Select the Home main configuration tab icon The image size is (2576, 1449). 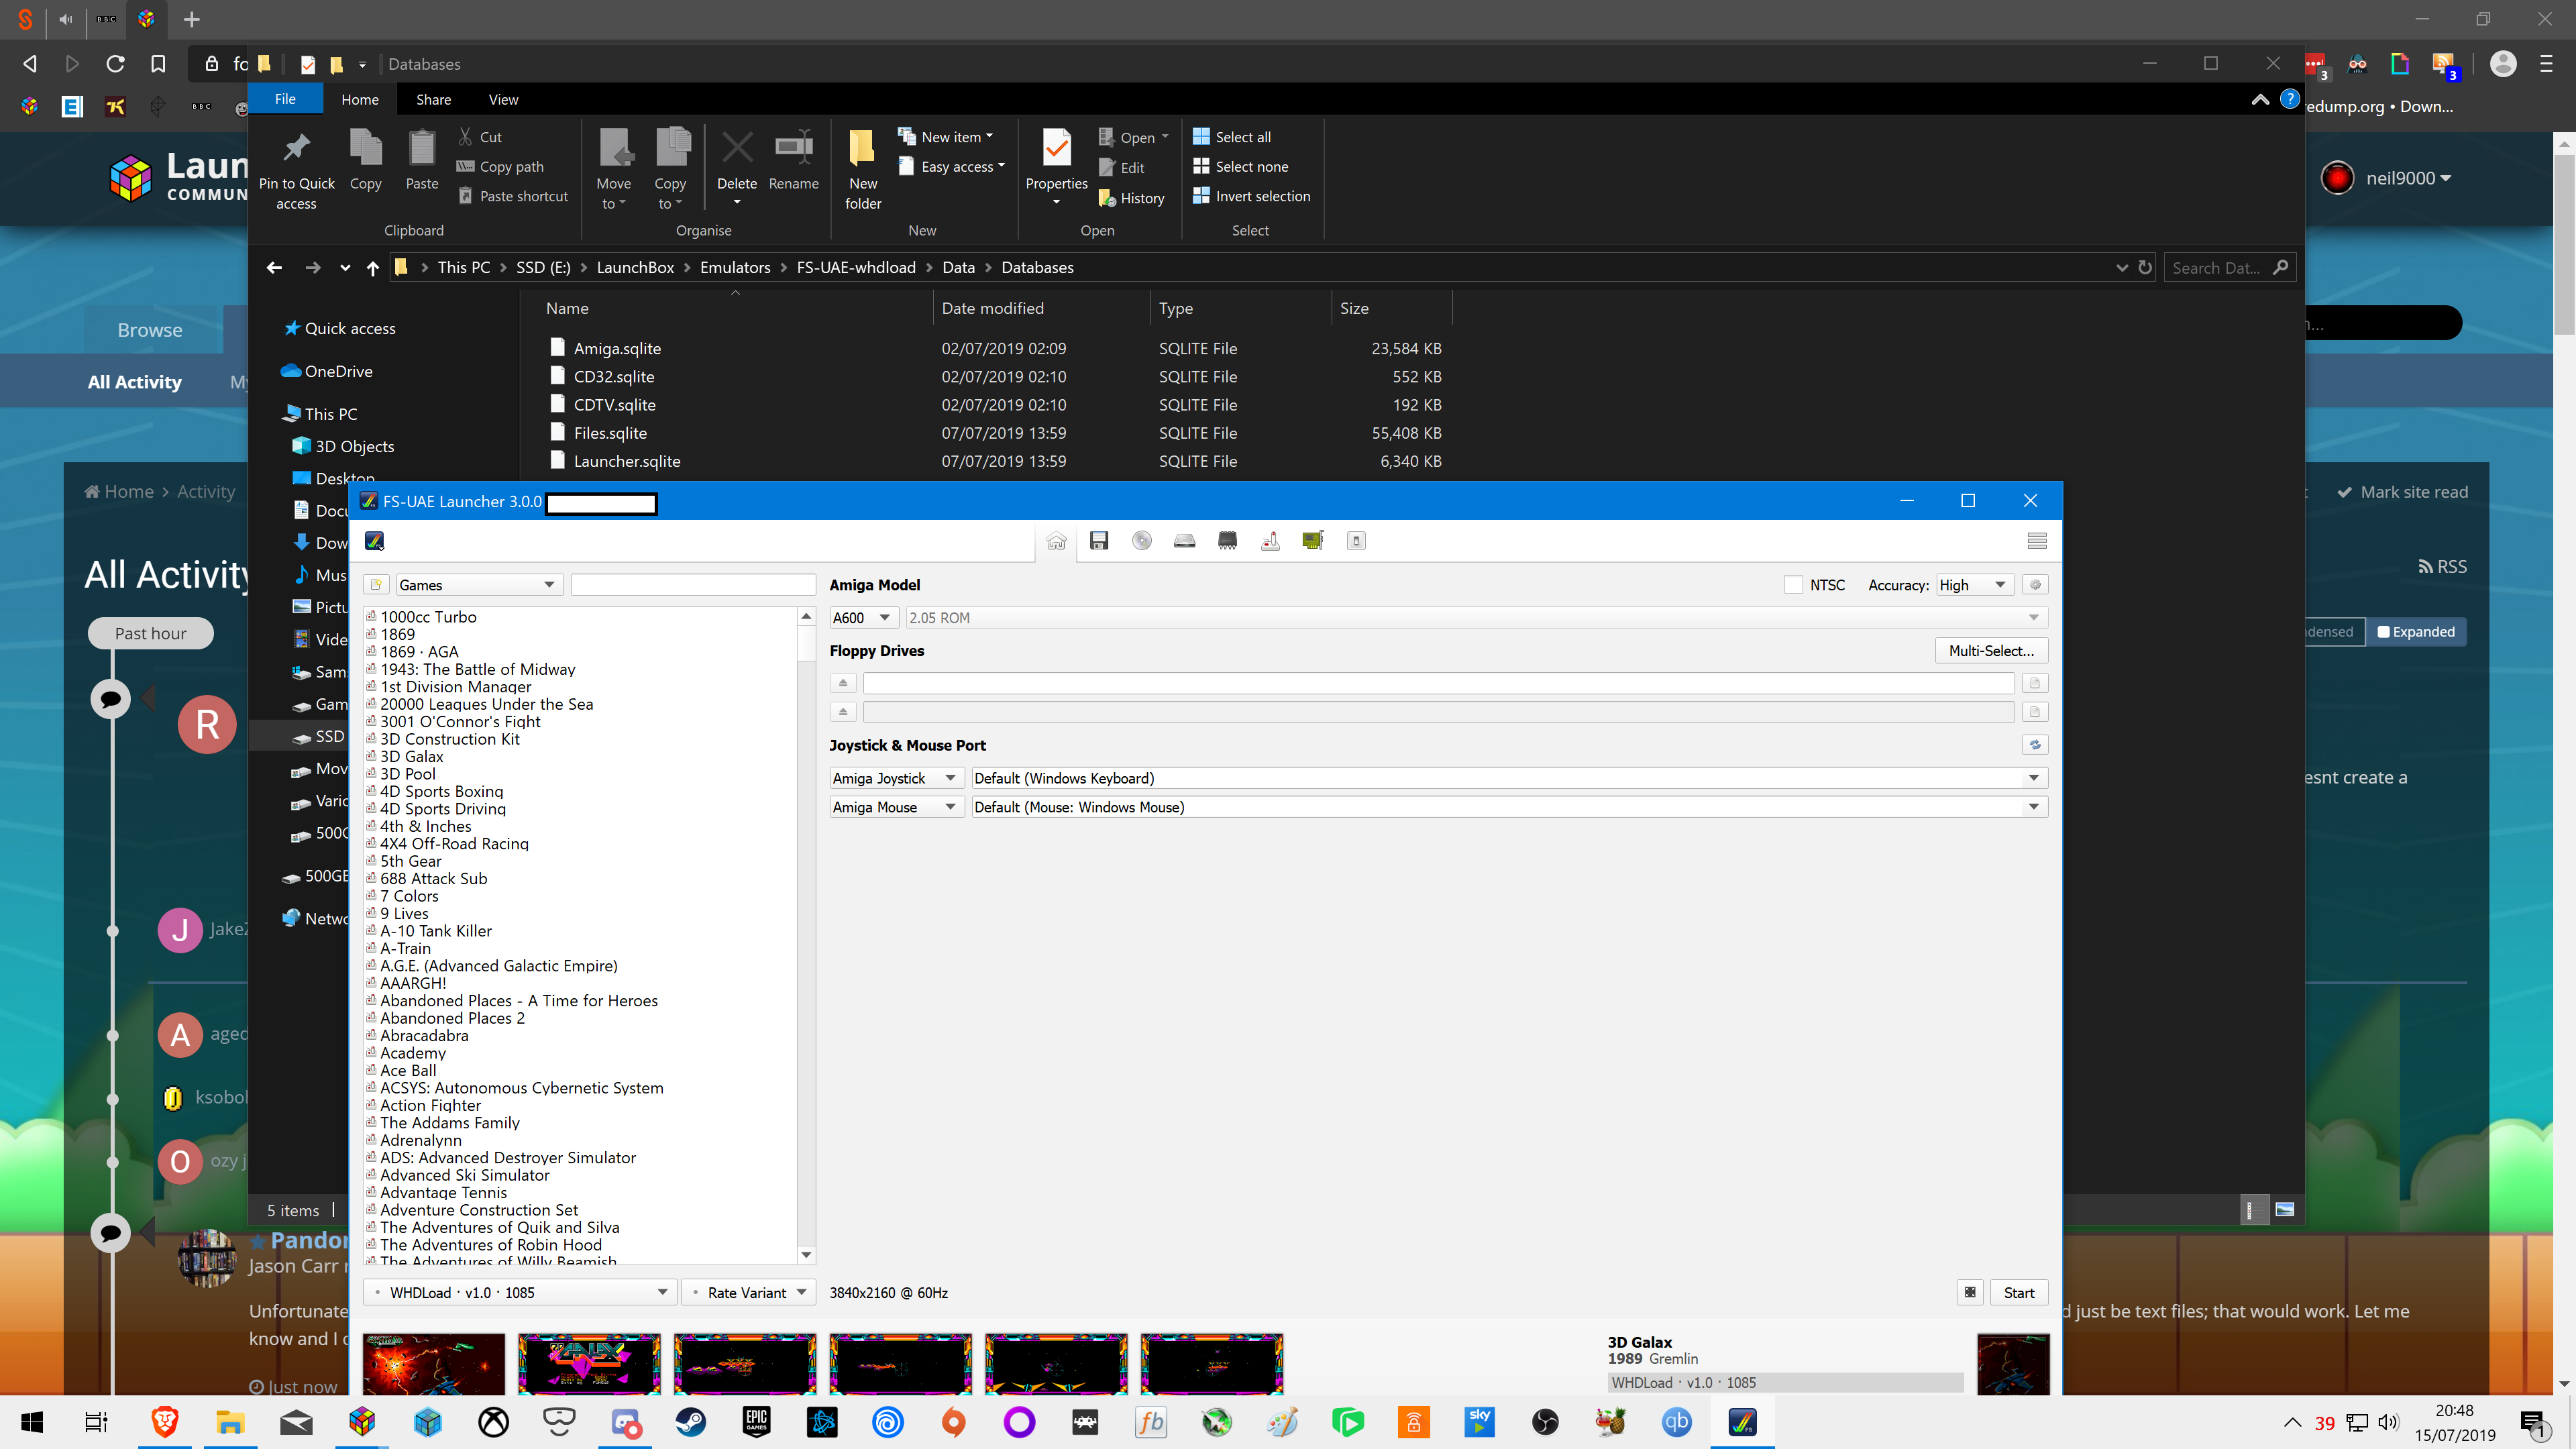[x=1056, y=541]
